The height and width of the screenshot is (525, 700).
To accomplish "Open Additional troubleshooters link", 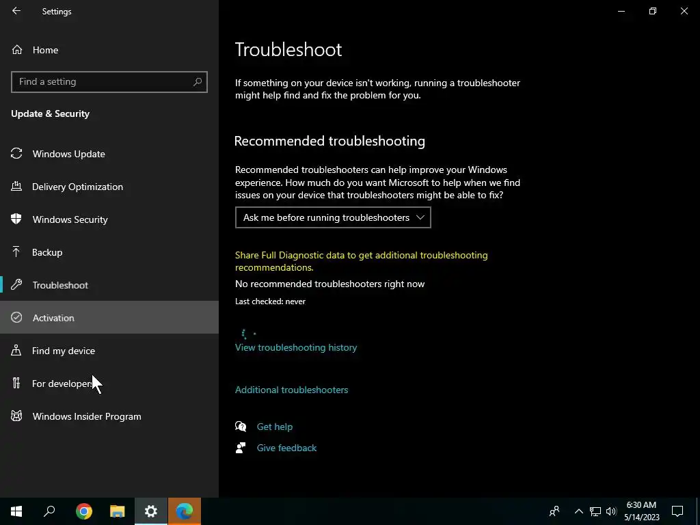I will [x=291, y=390].
